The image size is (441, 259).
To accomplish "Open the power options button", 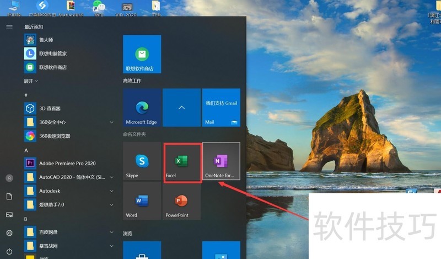I will [9, 251].
